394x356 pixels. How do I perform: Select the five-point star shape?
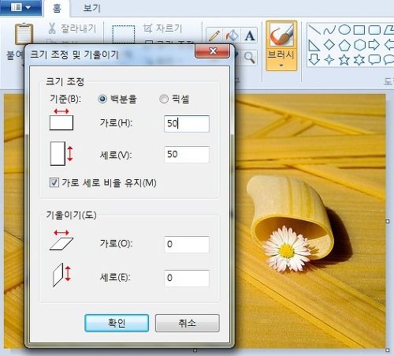(344, 60)
